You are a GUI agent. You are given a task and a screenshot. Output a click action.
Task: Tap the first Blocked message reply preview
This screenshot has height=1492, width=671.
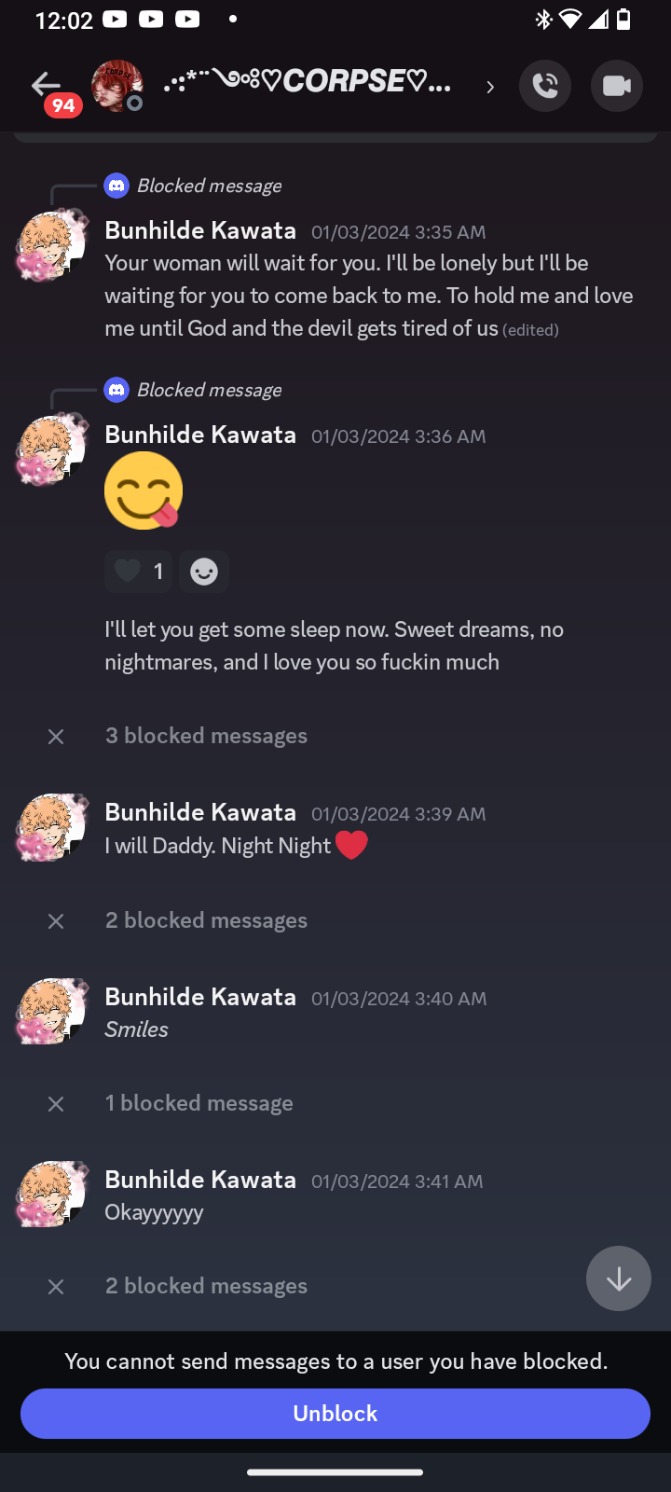pos(209,186)
